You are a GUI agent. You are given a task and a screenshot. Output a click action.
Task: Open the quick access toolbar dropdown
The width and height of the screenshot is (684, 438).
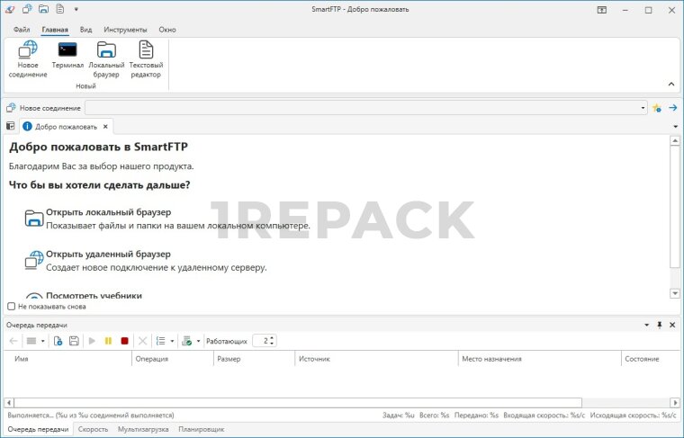pos(76,10)
